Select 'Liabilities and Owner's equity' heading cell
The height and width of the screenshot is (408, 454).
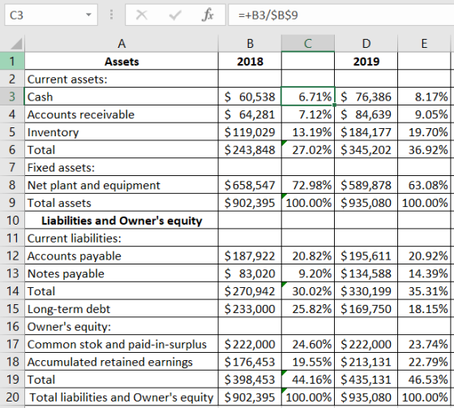[x=122, y=221]
